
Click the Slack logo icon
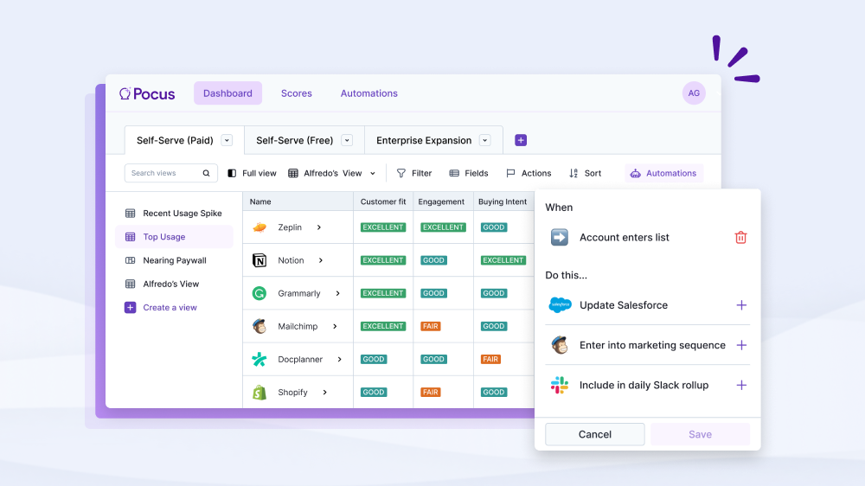[x=560, y=385]
